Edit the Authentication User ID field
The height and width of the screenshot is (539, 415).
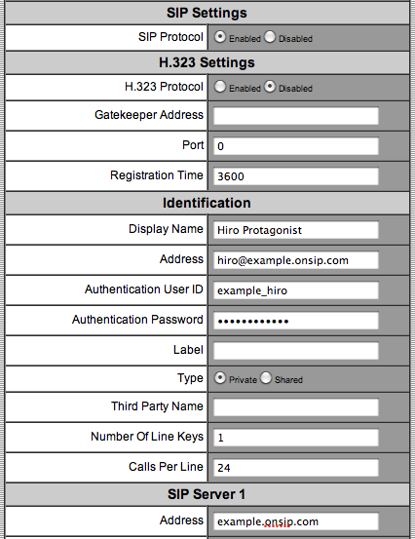tap(296, 290)
